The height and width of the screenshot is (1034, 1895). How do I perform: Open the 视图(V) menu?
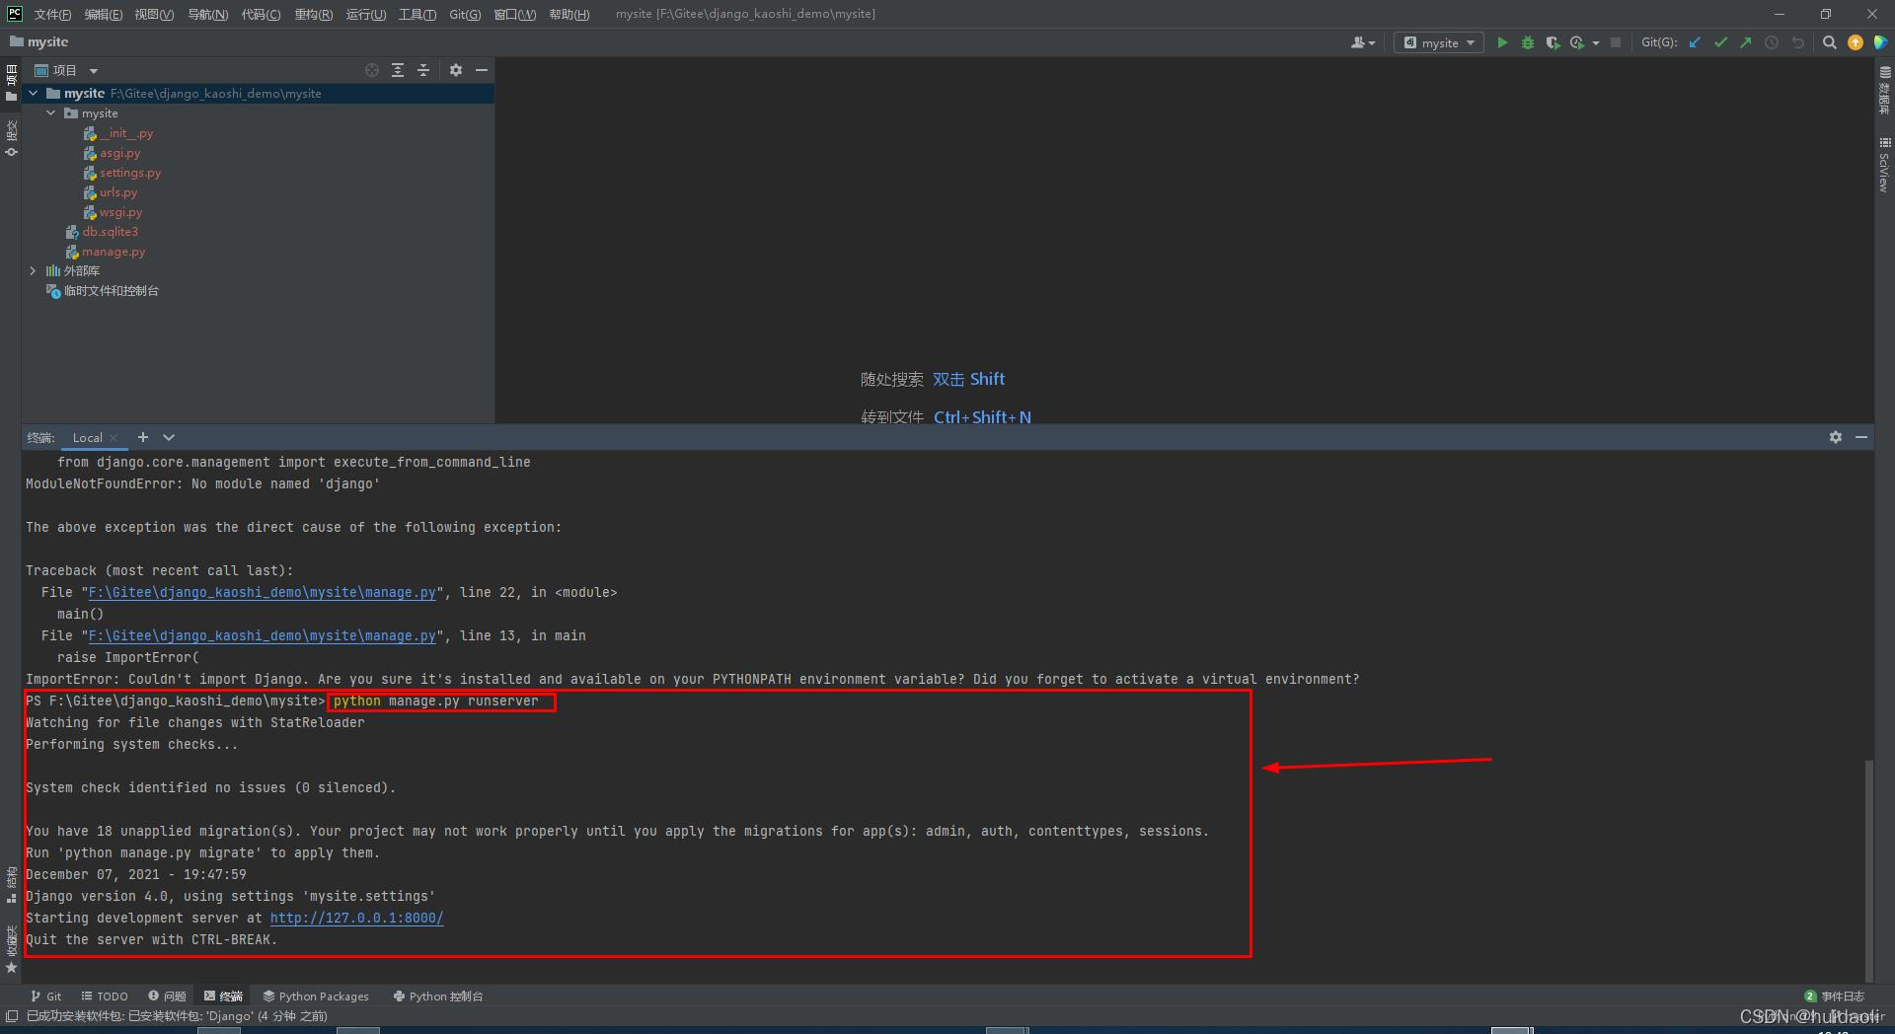pos(154,14)
